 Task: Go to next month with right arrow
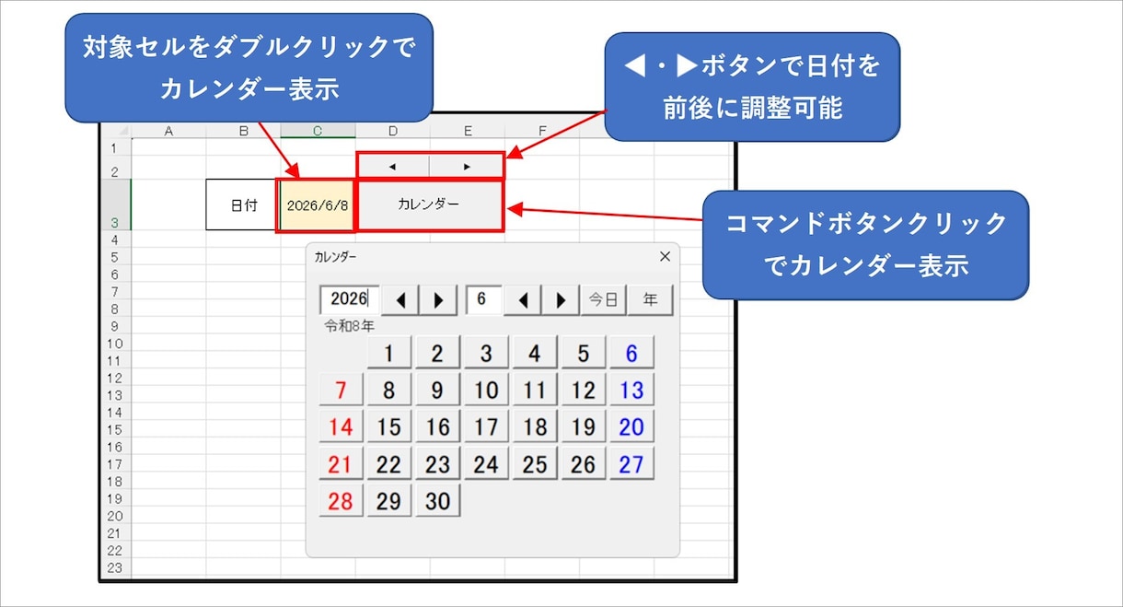coord(561,300)
